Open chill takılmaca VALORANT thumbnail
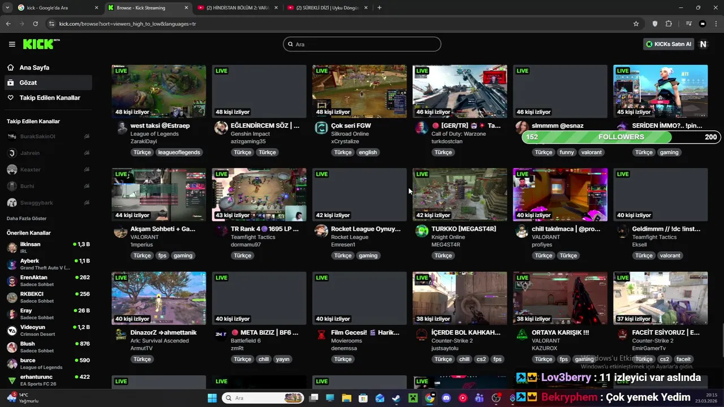 560,194
